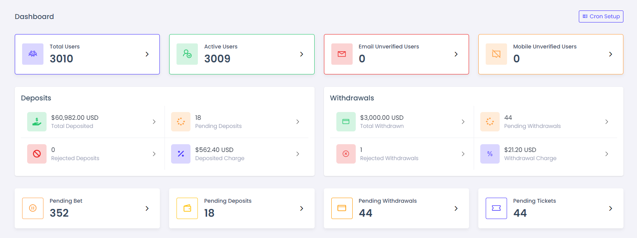The image size is (637, 238).
Task: Click the Mobile Unverified Users icon
Action: coord(496,54)
